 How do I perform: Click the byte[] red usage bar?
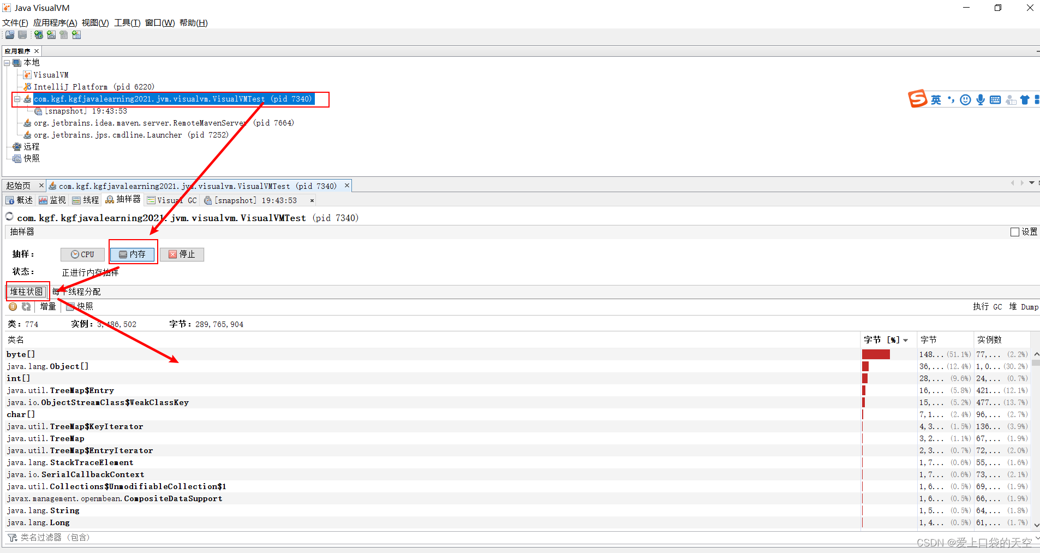click(x=876, y=354)
